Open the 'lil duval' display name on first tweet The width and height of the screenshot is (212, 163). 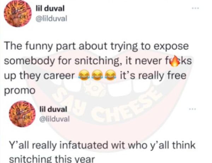tap(50, 8)
